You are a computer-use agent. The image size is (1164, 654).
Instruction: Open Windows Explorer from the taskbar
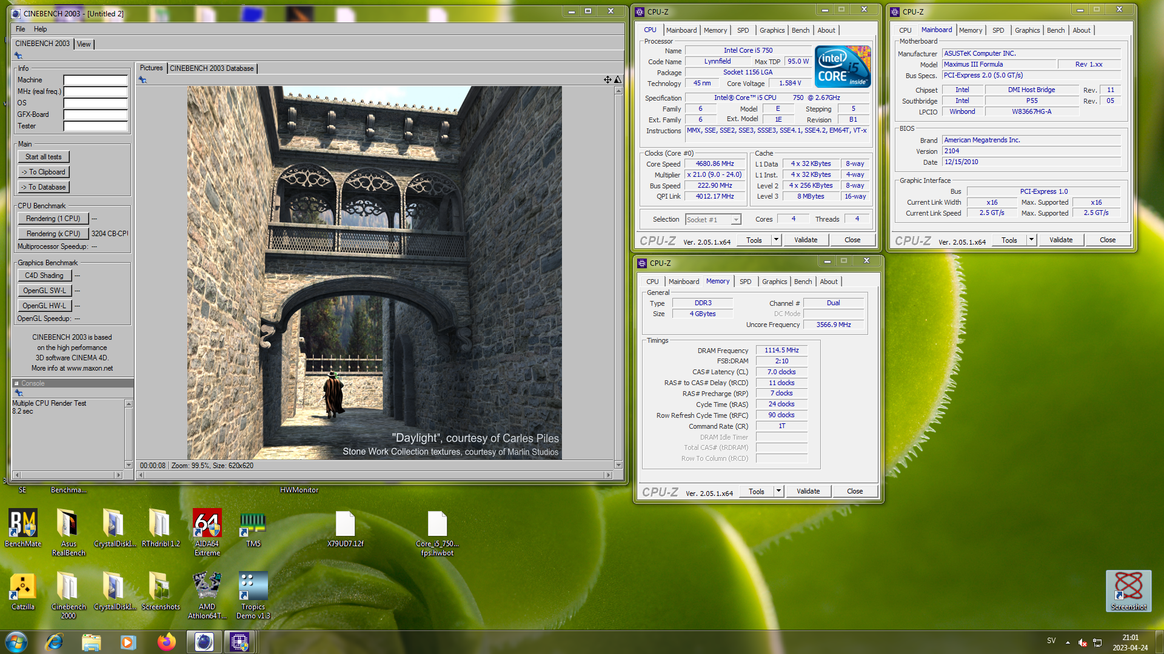[x=91, y=642]
